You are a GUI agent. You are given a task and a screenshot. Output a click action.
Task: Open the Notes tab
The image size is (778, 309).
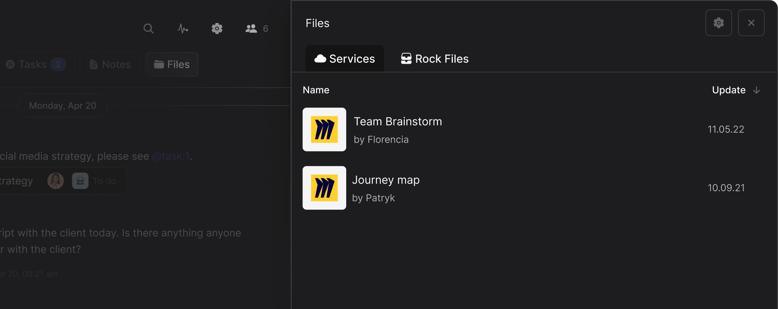[109, 64]
